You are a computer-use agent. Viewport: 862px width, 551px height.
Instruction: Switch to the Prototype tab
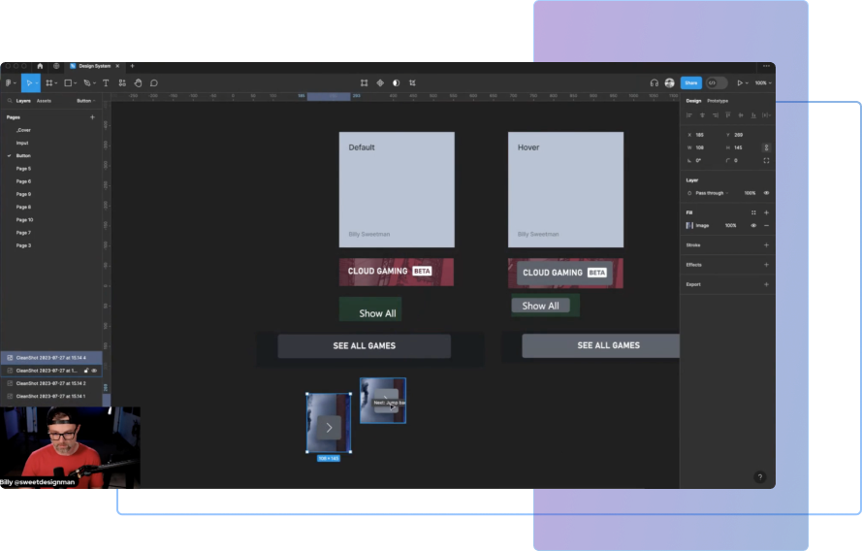point(718,101)
